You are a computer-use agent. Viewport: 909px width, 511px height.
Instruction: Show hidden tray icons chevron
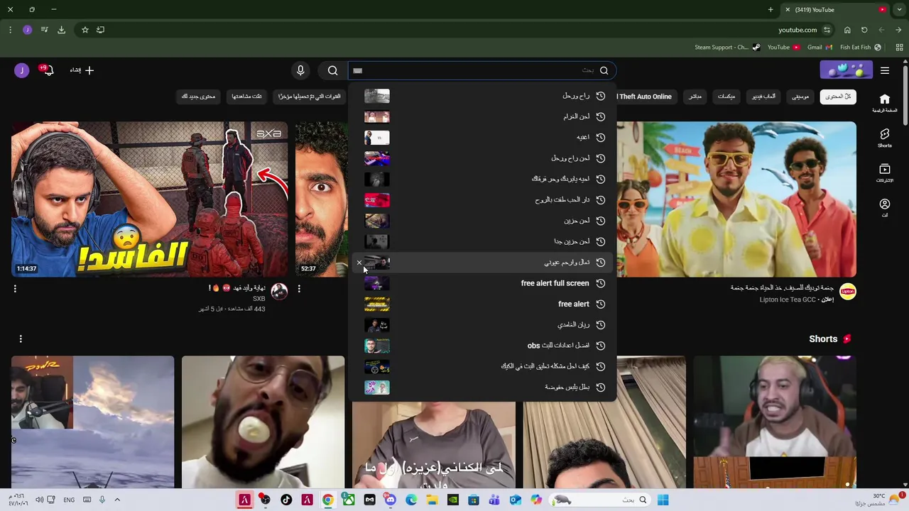(x=117, y=500)
